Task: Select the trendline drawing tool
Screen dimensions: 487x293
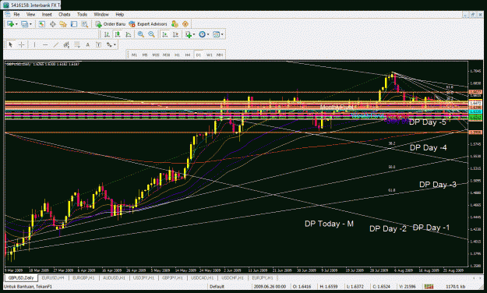Action: click(x=55, y=44)
